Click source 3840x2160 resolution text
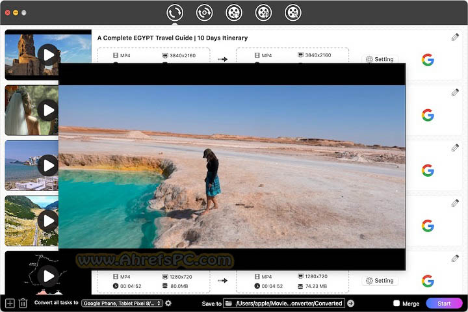Image resolution: width=468 pixels, height=312 pixels. coord(183,55)
